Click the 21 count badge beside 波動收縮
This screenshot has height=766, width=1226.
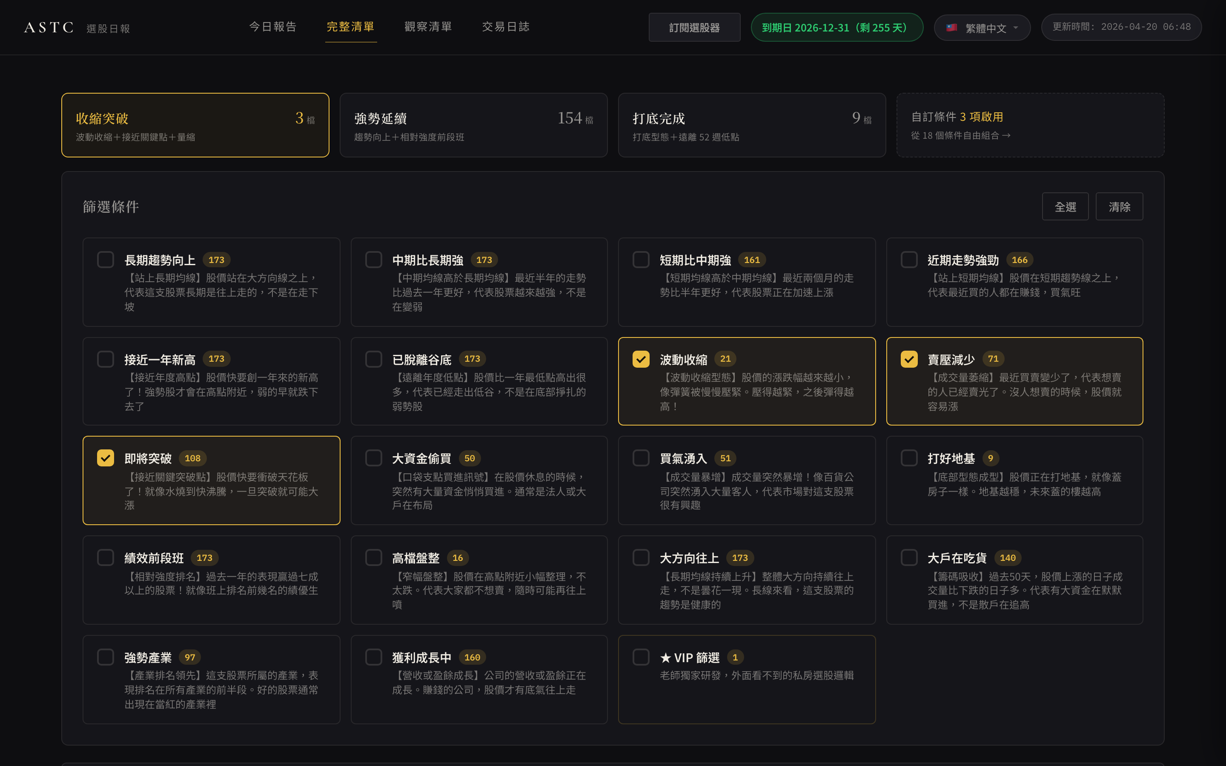point(725,359)
